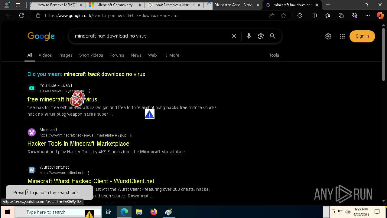
Task: Refresh the page
Action: 22,15
